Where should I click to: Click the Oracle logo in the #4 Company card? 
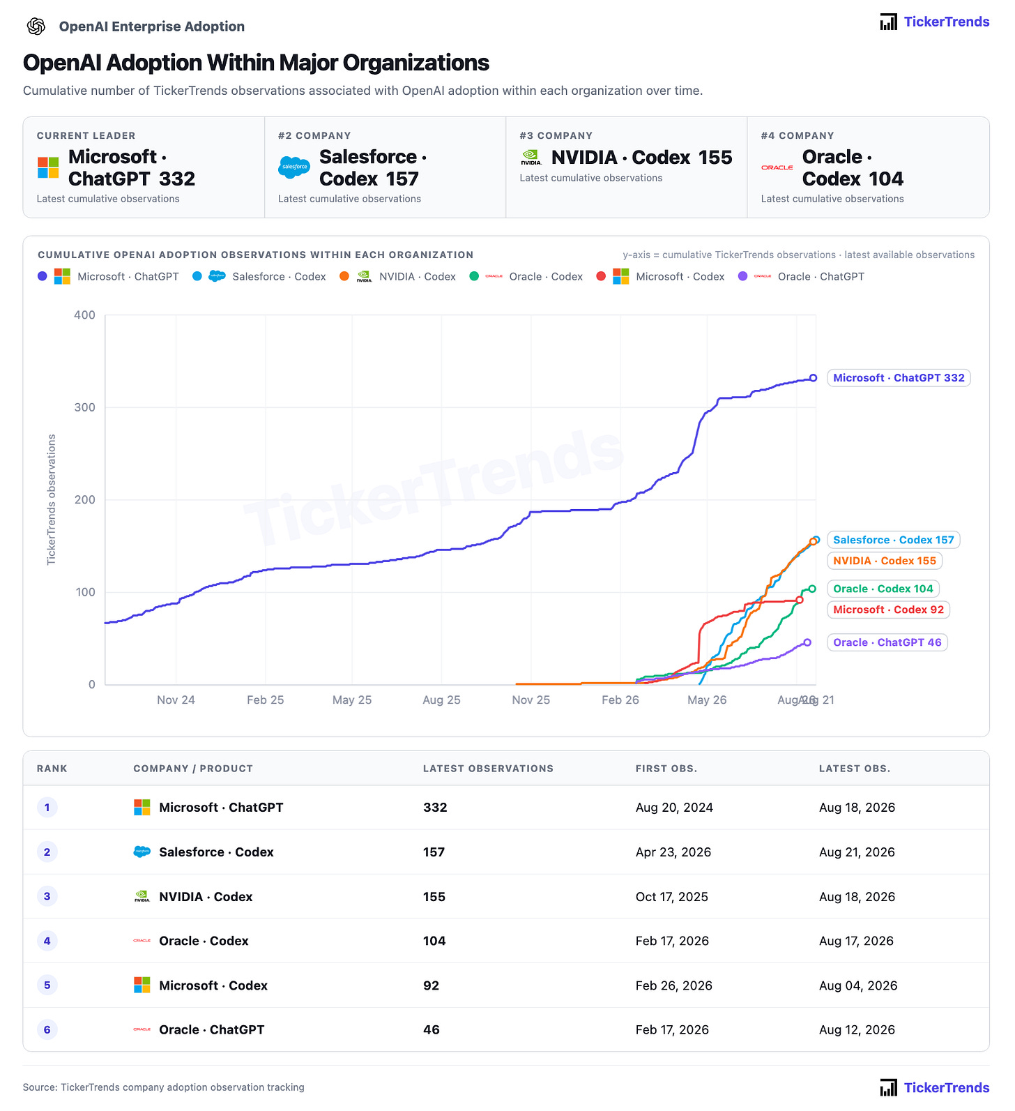pos(777,167)
